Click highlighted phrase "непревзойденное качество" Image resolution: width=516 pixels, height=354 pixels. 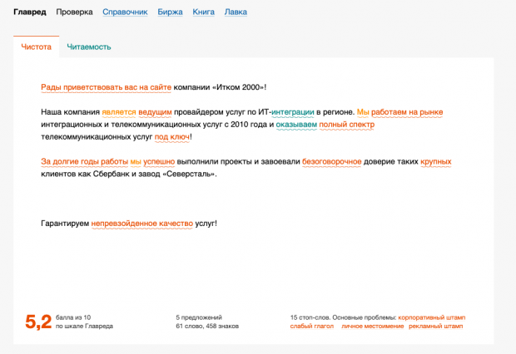click(142, 224)
